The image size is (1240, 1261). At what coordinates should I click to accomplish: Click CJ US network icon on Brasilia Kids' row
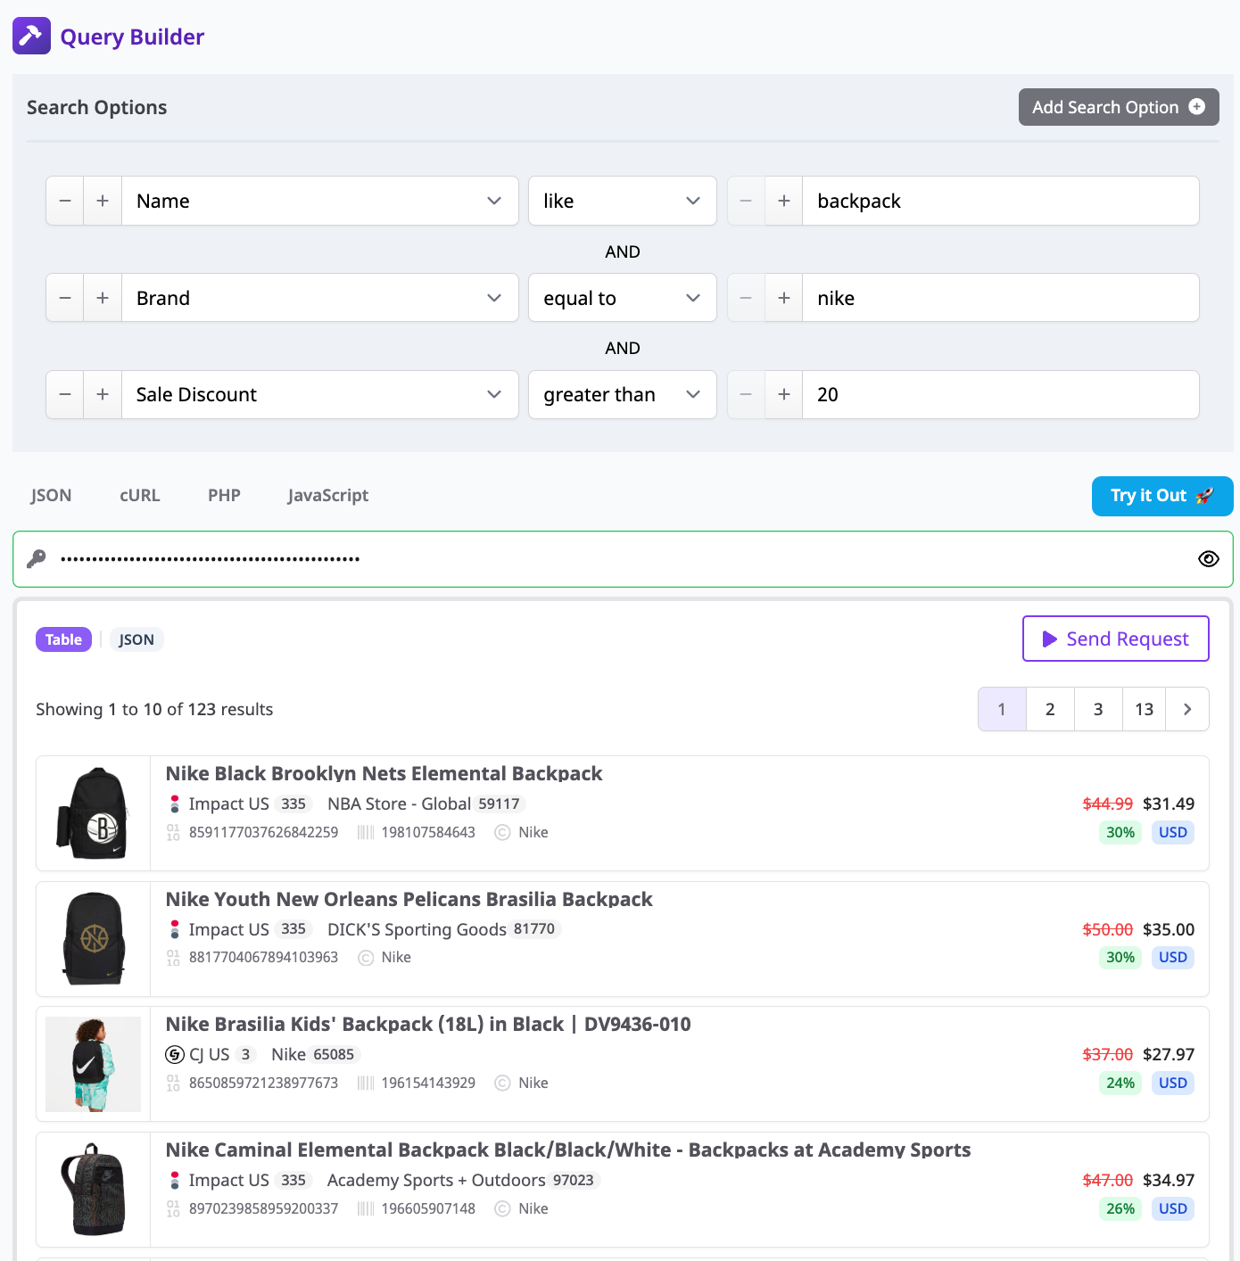[175, 1054]
